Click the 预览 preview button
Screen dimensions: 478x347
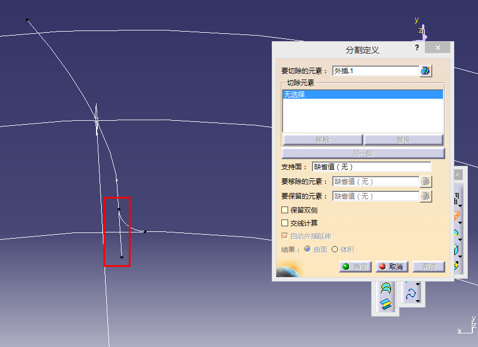[x=429, y=267]
